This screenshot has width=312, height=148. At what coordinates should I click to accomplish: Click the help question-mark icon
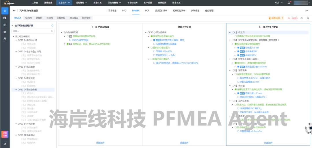[x=302, y=18]
